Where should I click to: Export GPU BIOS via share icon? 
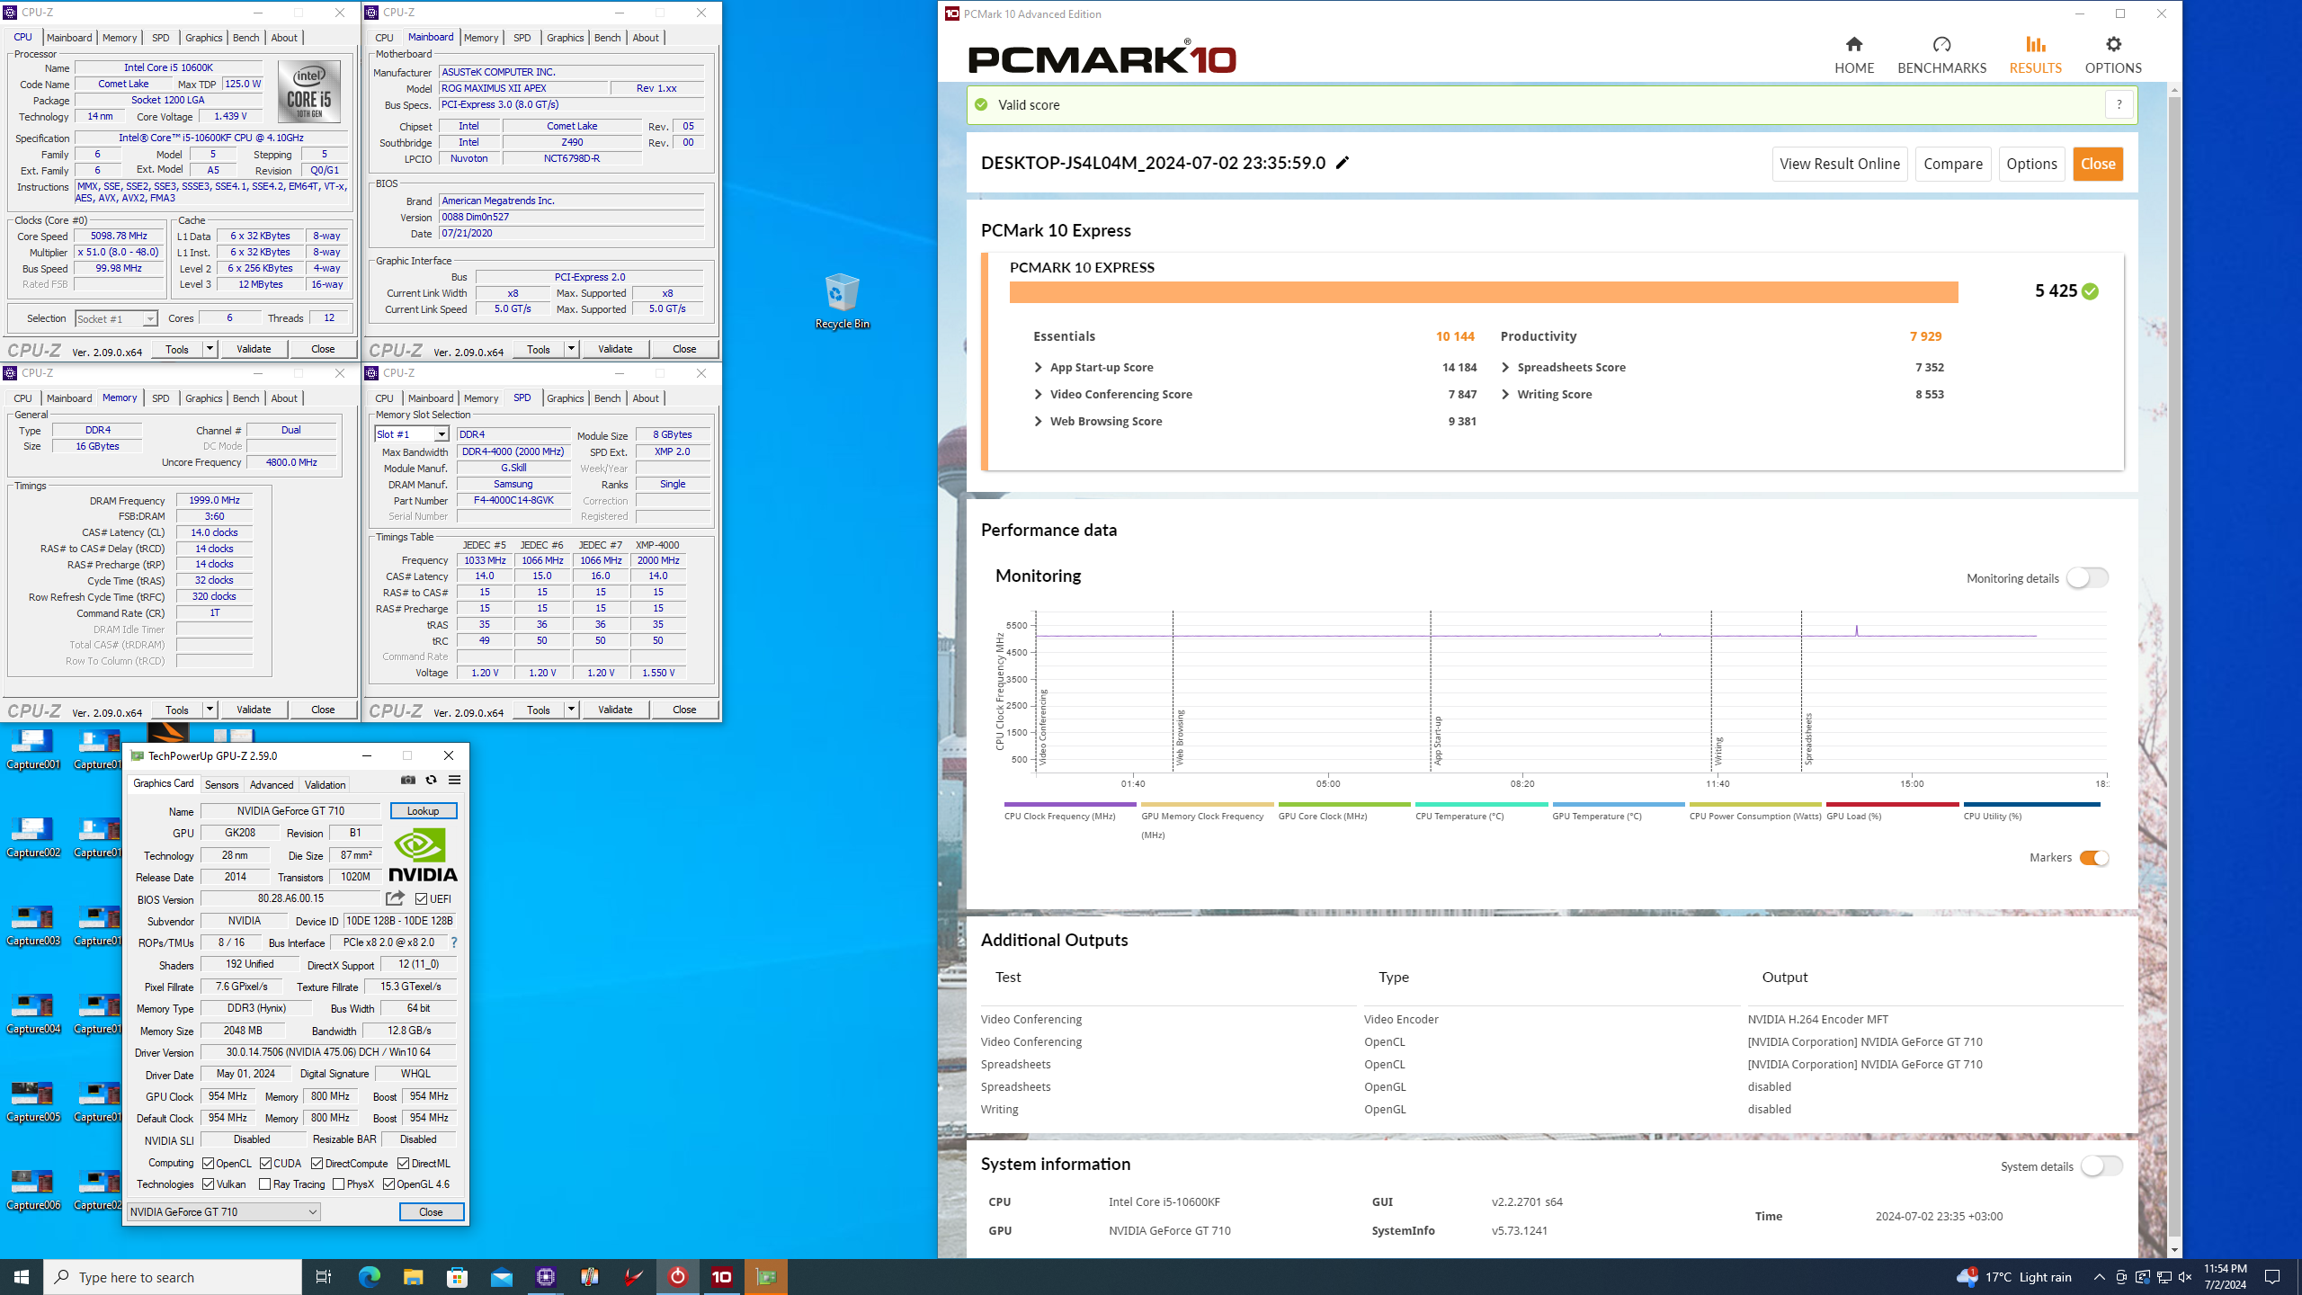click(395, 898)
